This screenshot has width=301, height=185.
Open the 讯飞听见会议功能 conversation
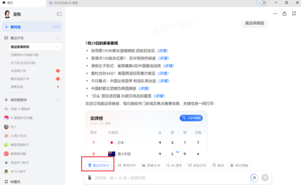[x=23, y=63]
